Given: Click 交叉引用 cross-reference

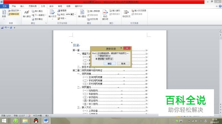Looking at the screenshot, I should pos(92,19).
